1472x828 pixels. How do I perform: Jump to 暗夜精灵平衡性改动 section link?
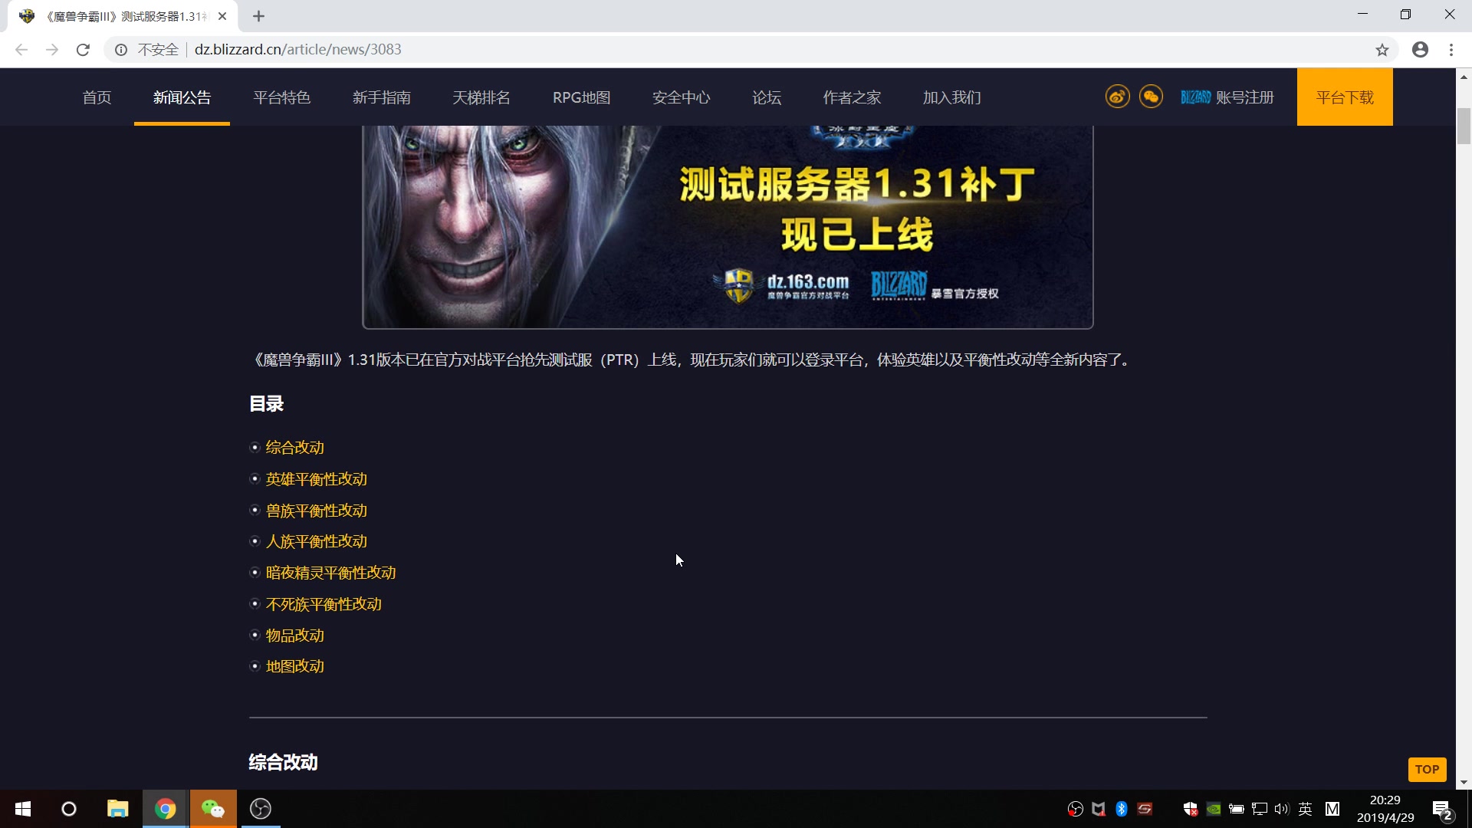point(331,573)
